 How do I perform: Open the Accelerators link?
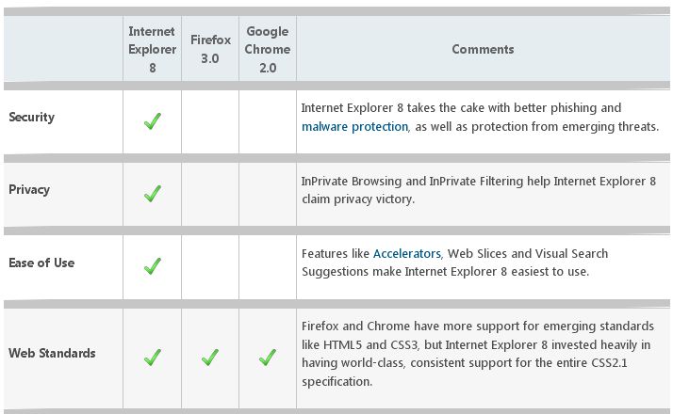click(x=407, y=254)
